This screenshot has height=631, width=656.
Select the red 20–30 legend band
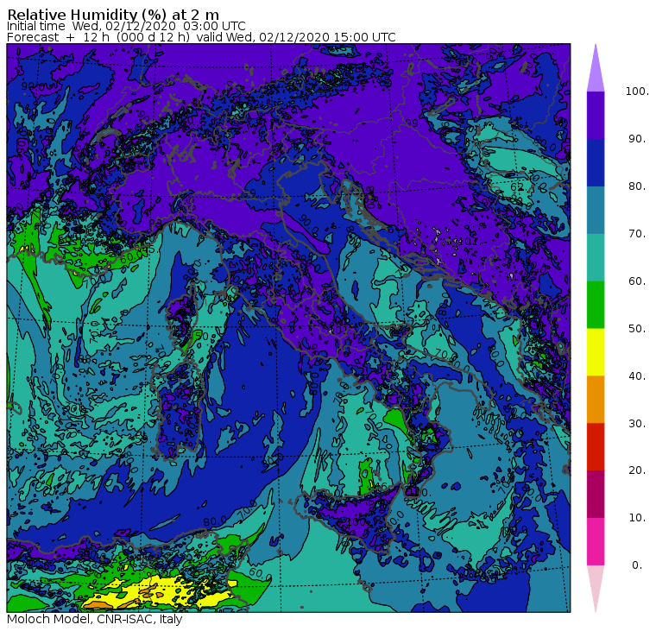tap(596, 446)
